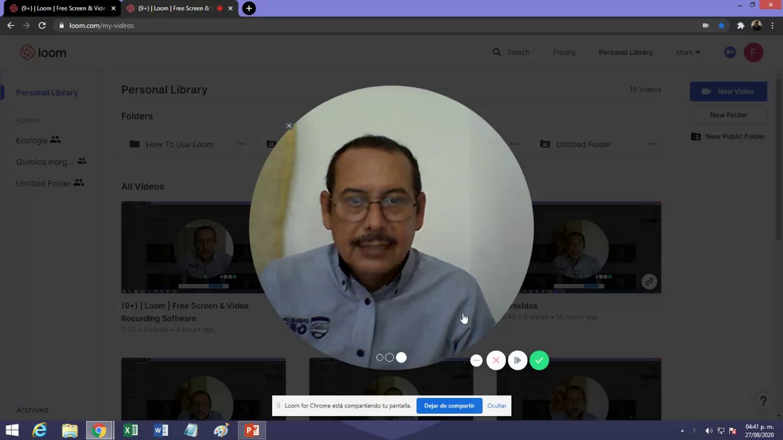Open Untitled Folder in the sidebar

(x=50, y=183)
